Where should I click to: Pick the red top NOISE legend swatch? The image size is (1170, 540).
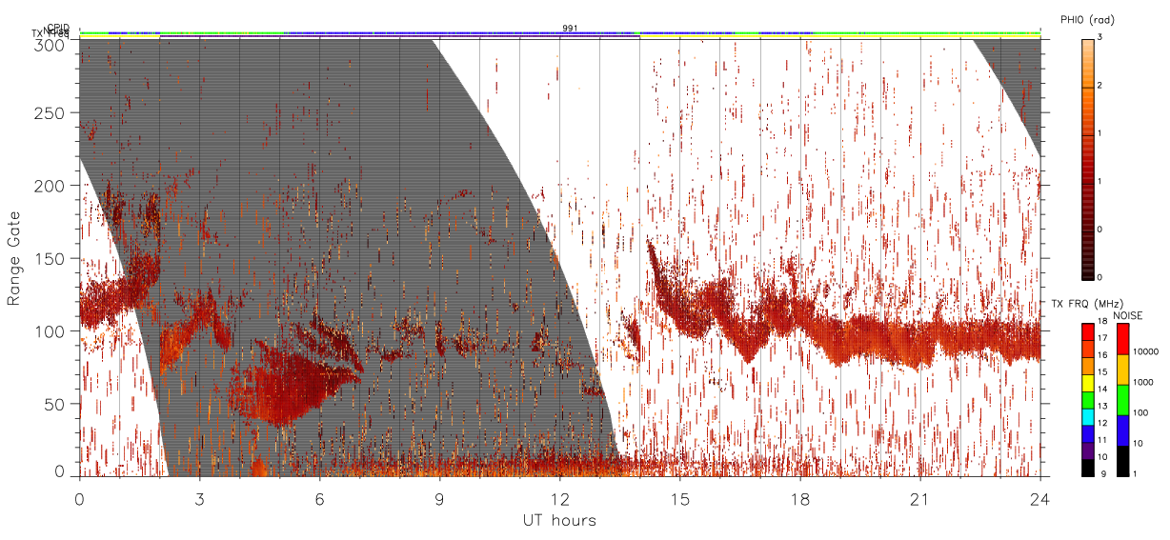tap(1123, 339)
